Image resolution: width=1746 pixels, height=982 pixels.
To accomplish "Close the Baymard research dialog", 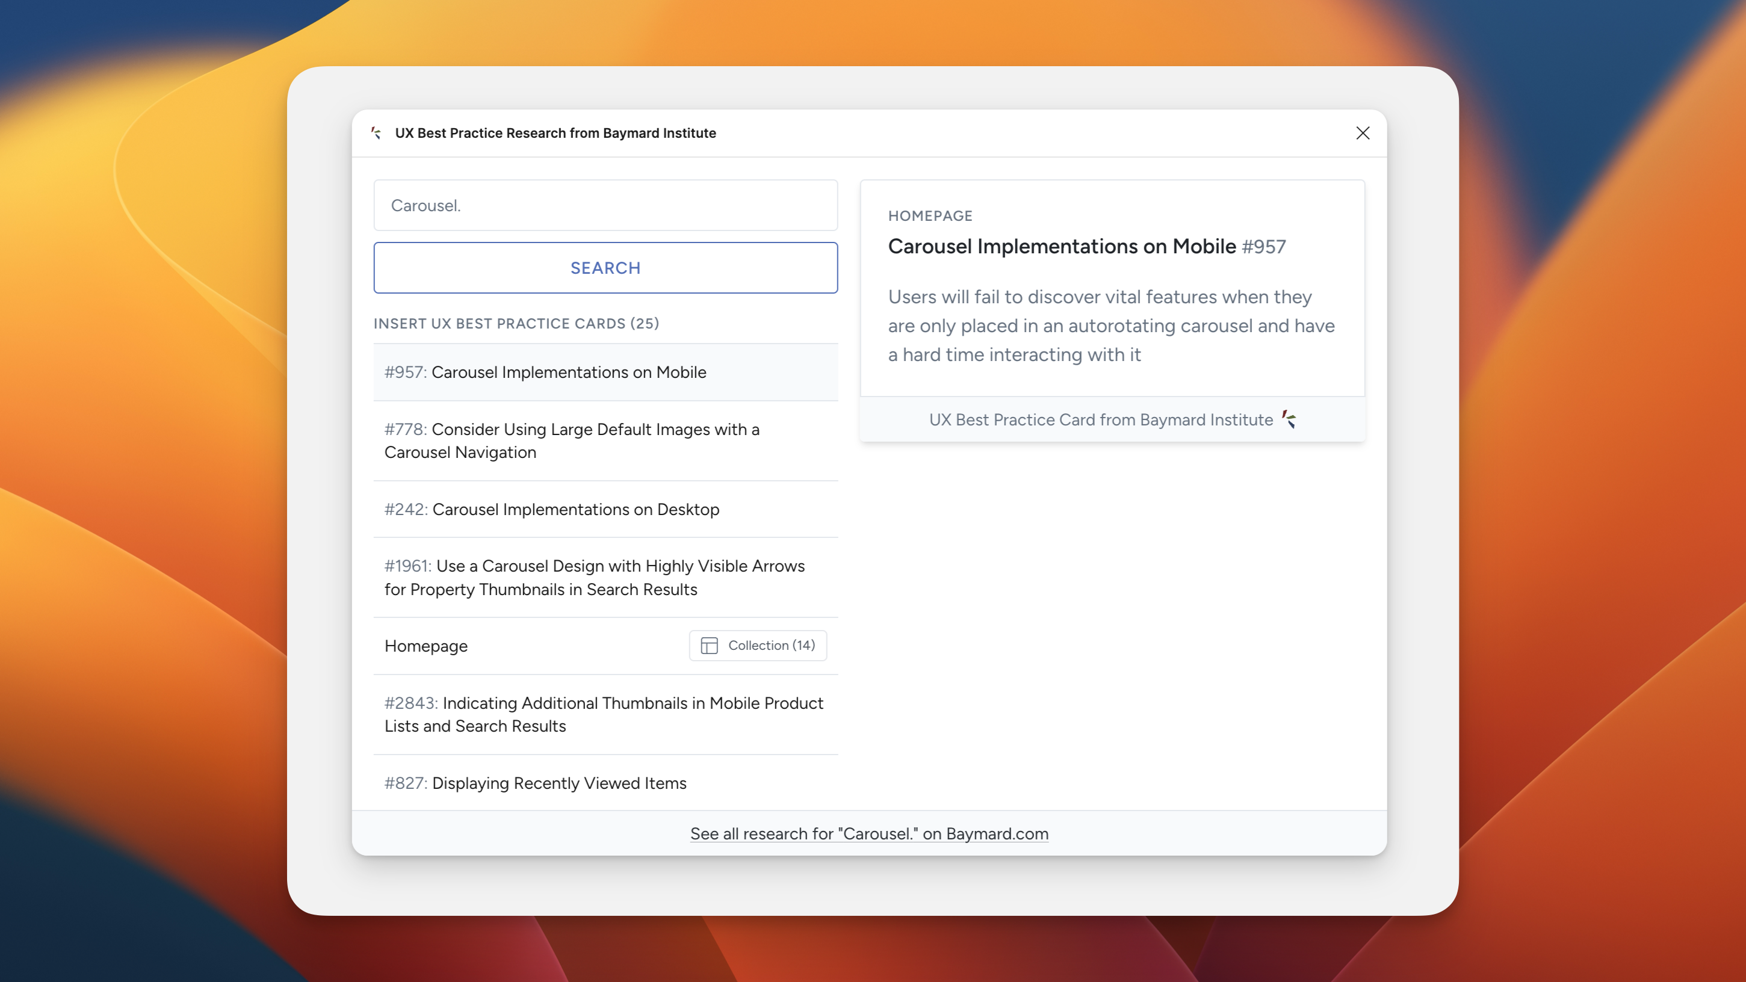I will [1363, 133].
